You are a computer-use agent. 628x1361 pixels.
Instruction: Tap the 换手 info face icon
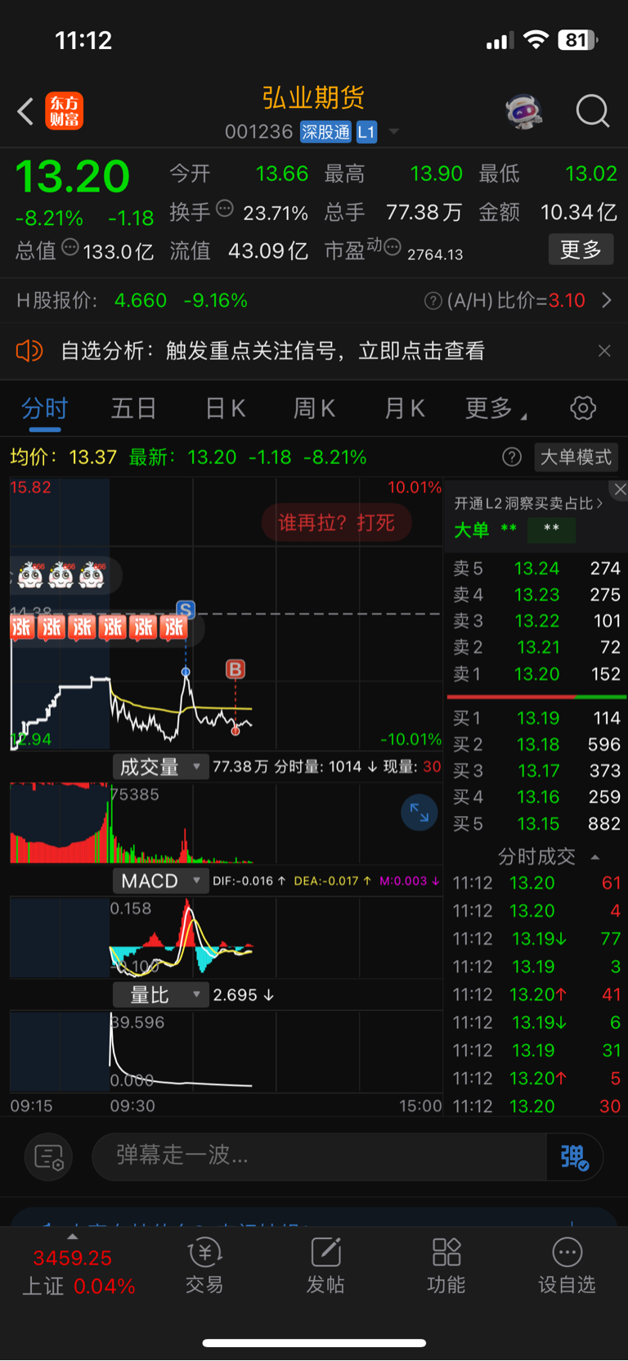pos(224,209)
